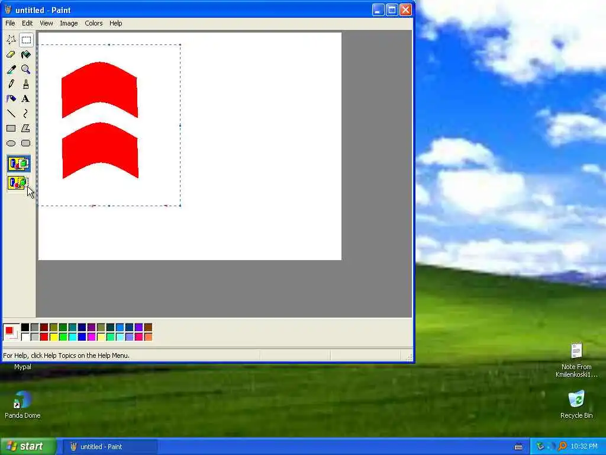The image size is (606, 455).
Task: Select the Polygon tool
Action: [x=26, y=128]
